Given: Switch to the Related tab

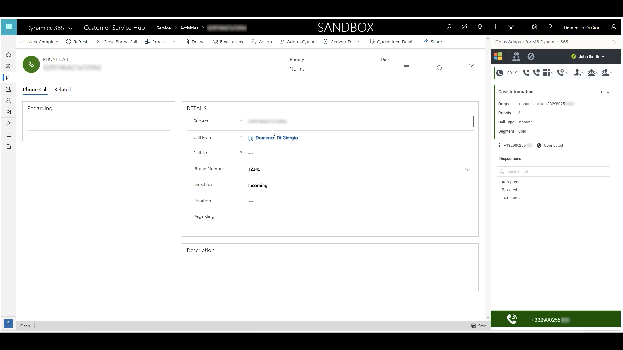Looking at the screenshot, I should click(x=63, y=90).
